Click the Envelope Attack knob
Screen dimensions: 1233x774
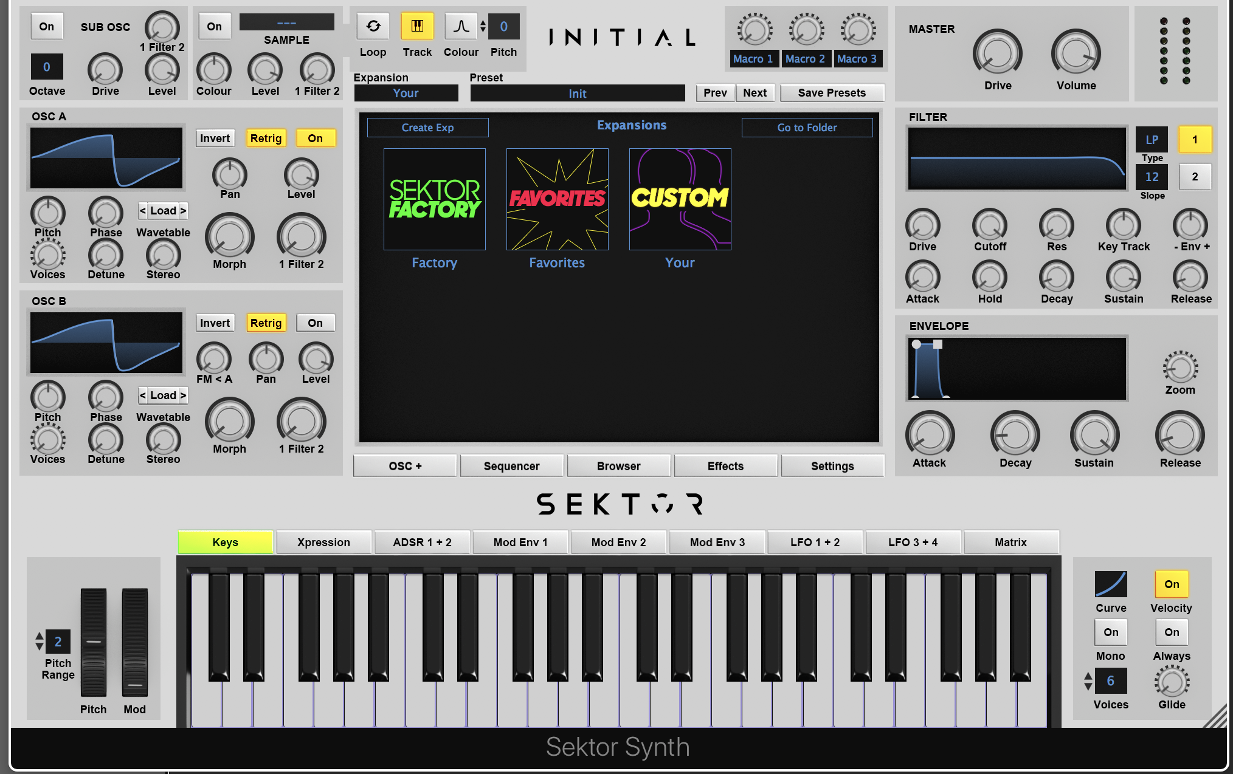(x=930, y=435)
